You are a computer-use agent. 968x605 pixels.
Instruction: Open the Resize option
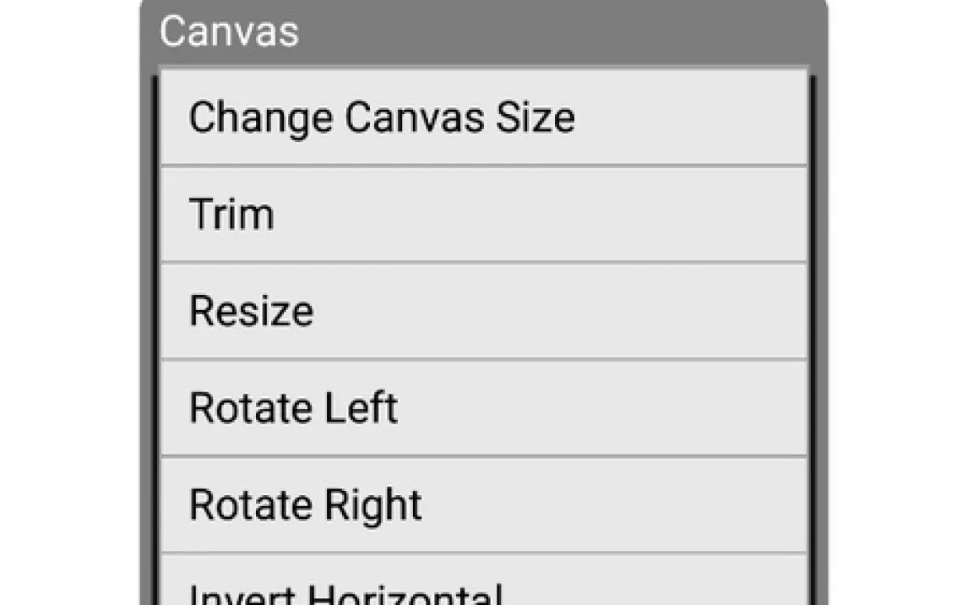[483, 311]
